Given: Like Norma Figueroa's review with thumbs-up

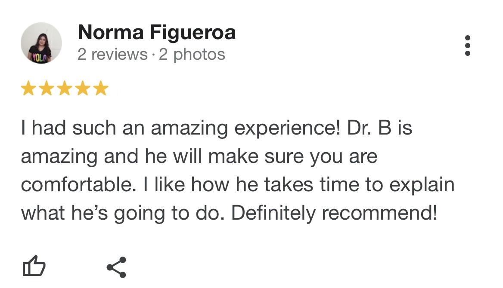Looking at the screenshot, I should [33, 266].
